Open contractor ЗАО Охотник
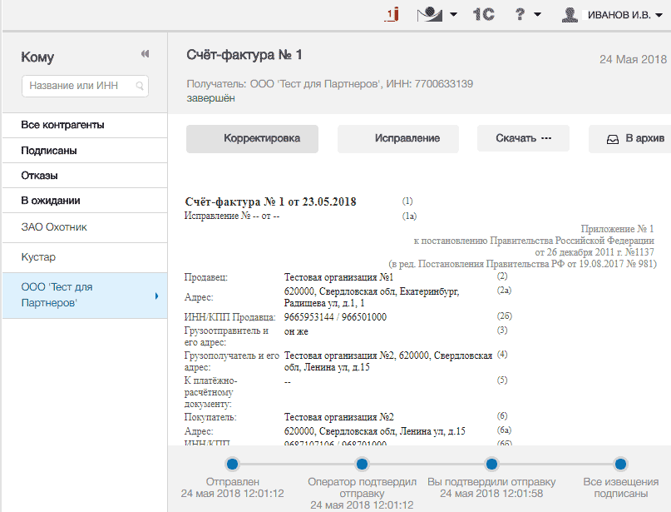Screen dimensions: 671x512 tap(85, 227)
